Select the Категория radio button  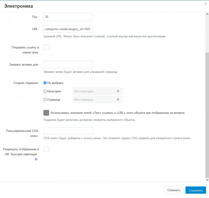(45, 91)
